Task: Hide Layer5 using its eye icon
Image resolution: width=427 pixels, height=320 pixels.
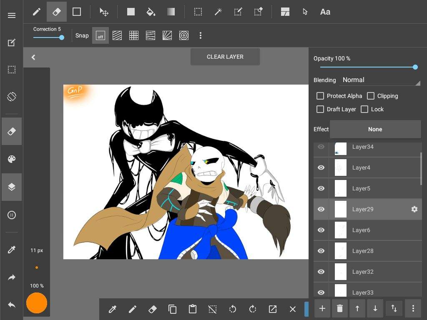Action: tap(321, 188)
